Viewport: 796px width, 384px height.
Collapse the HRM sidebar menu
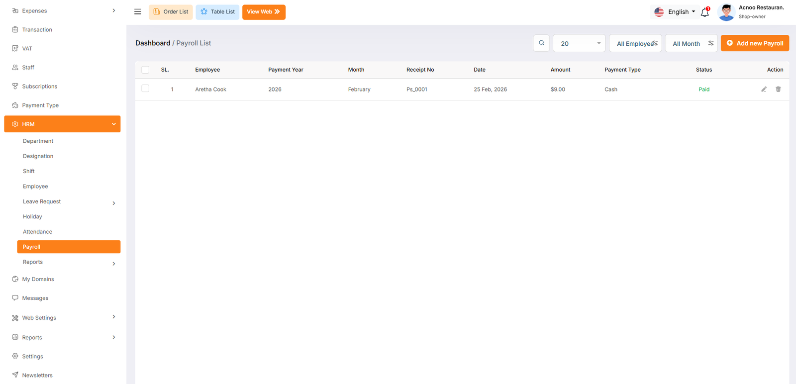coord(62,124)
